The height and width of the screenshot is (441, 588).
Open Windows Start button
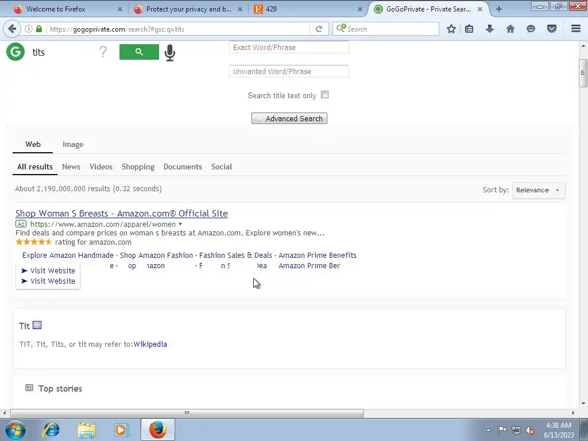click(x=16, y=430)
